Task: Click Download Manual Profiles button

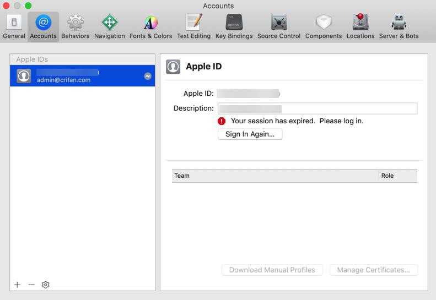Action: tap(272, 270)
